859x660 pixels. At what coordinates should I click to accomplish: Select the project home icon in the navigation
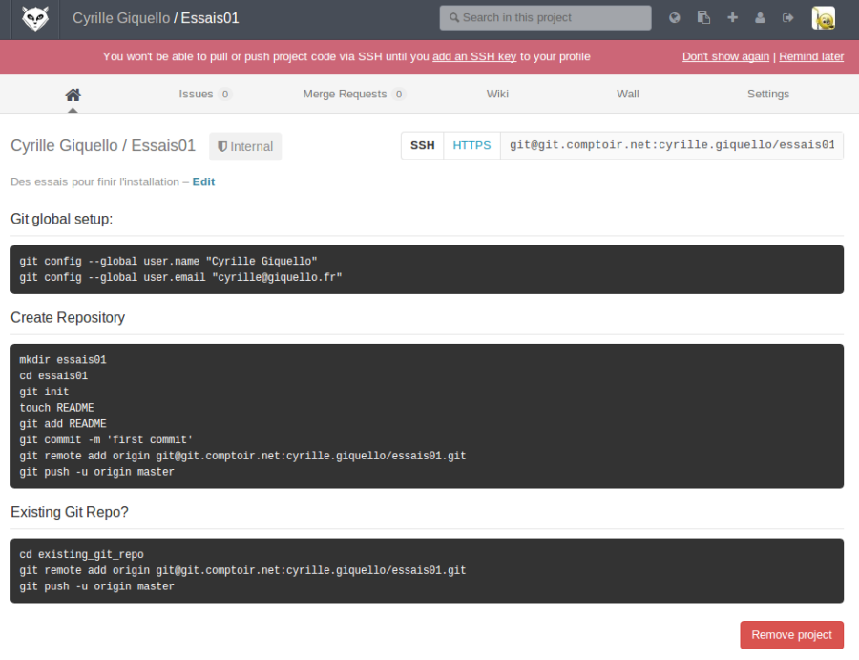(73, 93)
